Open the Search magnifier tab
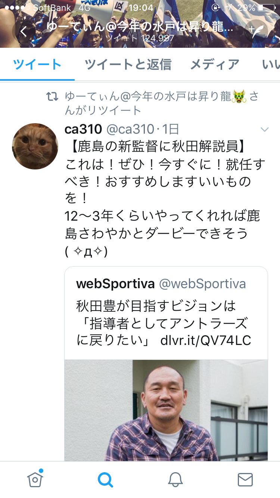Viewport: 280px width, 498px height. (105, 479)
